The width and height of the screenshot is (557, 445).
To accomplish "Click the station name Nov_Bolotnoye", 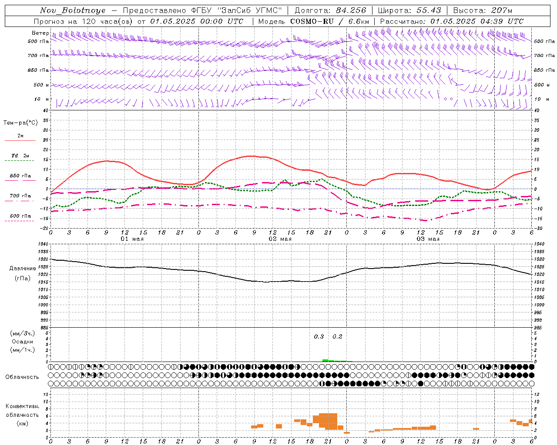I will point(72,10).
